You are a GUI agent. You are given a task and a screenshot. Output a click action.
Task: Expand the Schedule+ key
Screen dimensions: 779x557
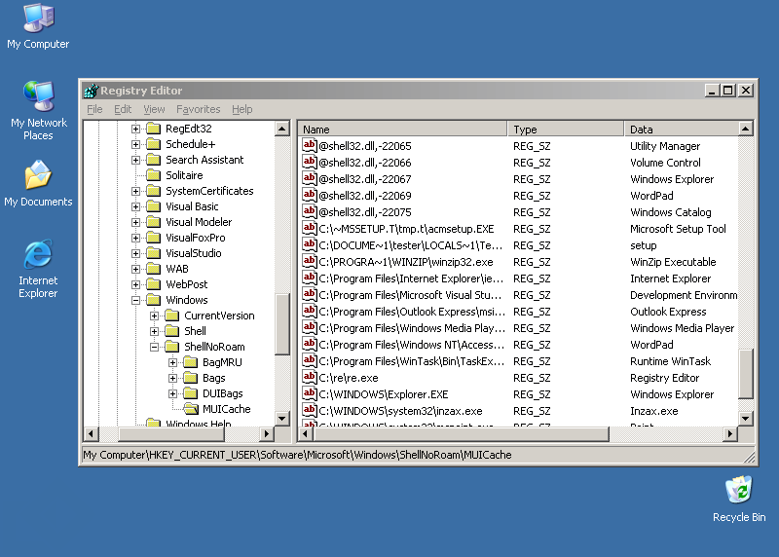click(x=135, y=144)
